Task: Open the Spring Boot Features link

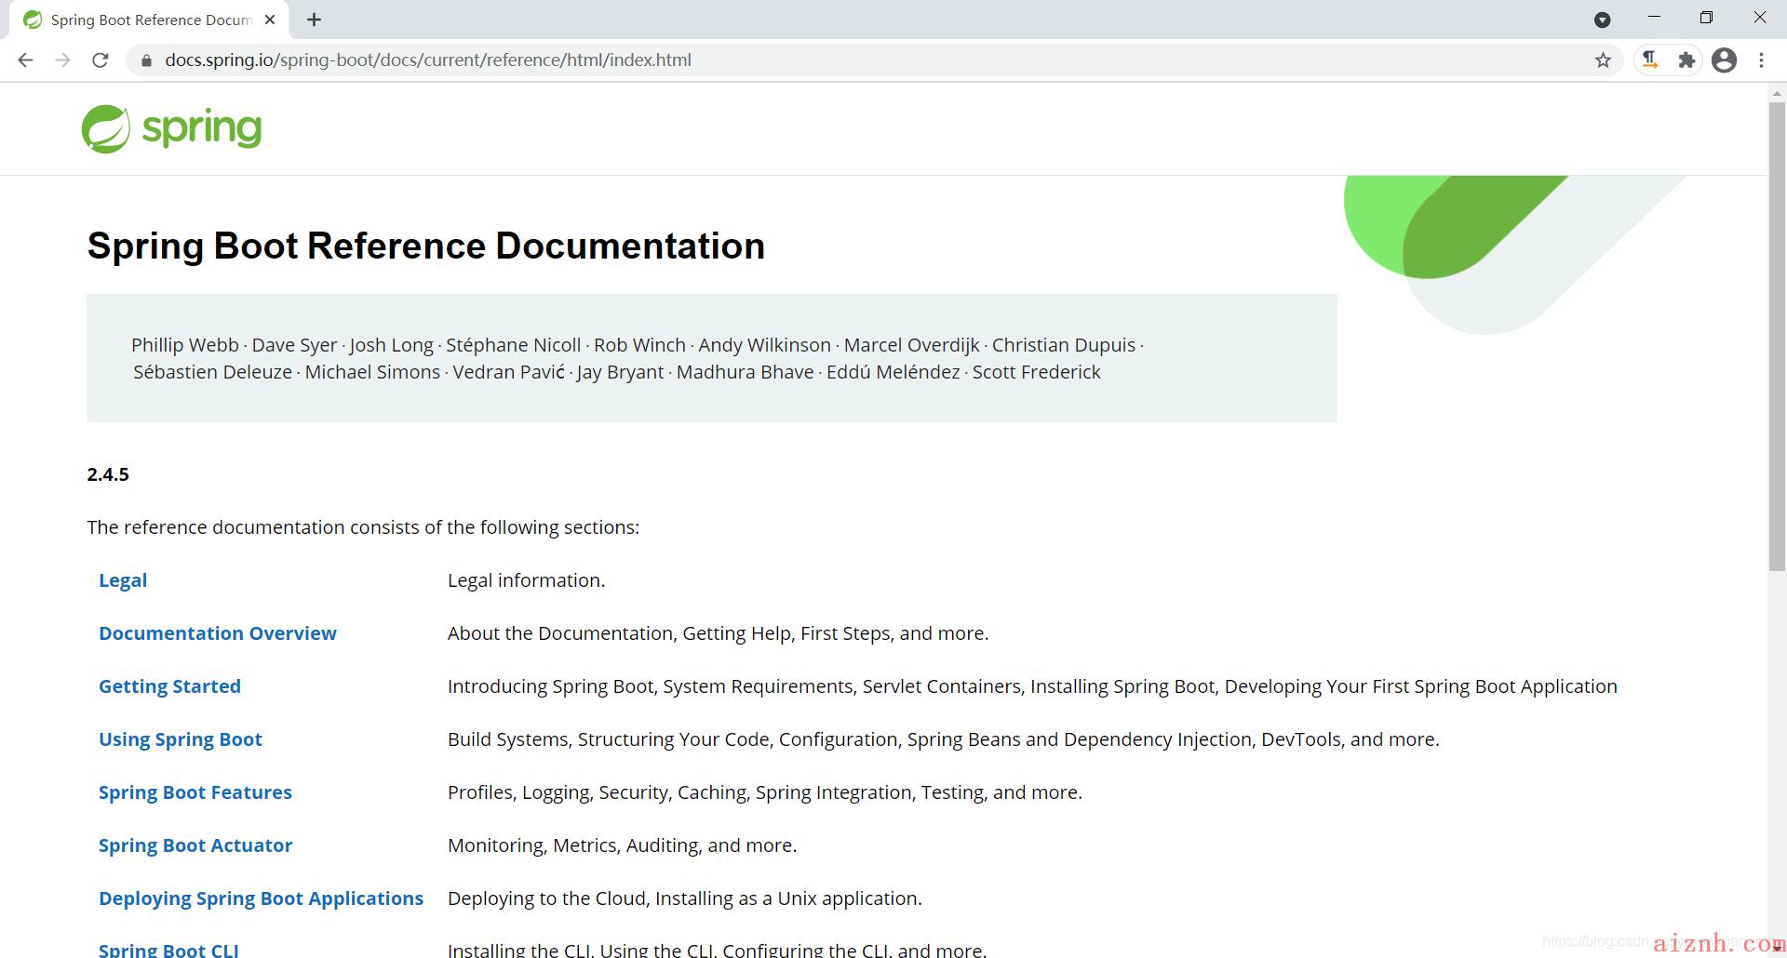Action: coord(195,792)
